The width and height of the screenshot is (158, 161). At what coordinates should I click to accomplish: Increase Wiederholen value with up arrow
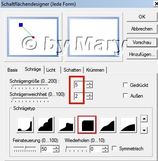105,147
